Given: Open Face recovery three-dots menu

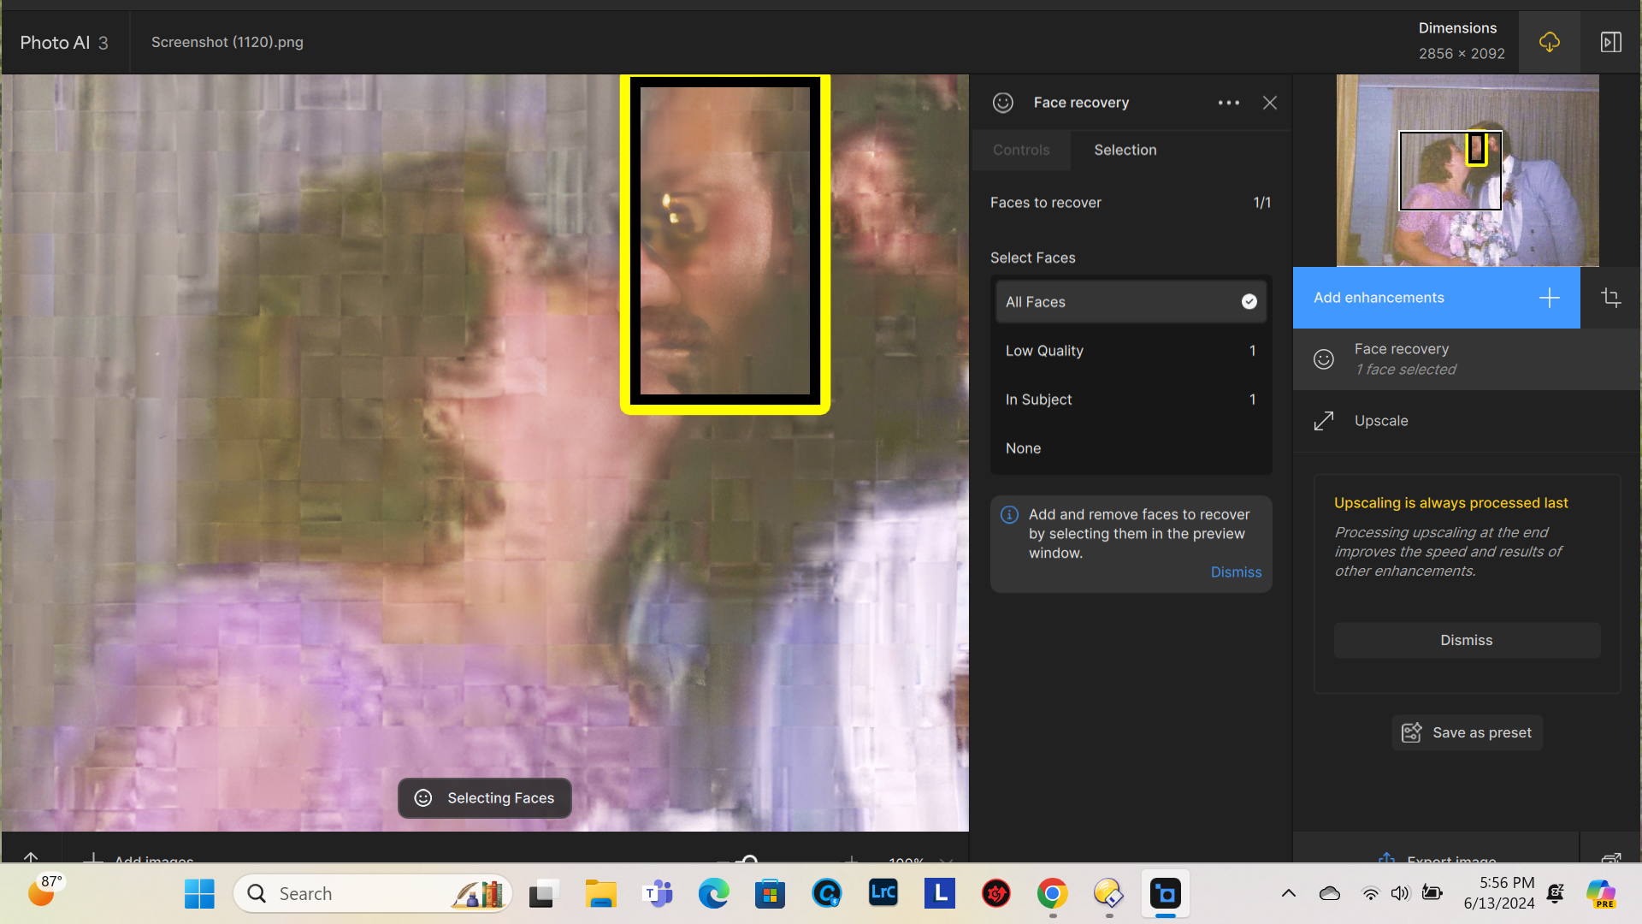Looking at the screenshot, I should [1228, 103].
